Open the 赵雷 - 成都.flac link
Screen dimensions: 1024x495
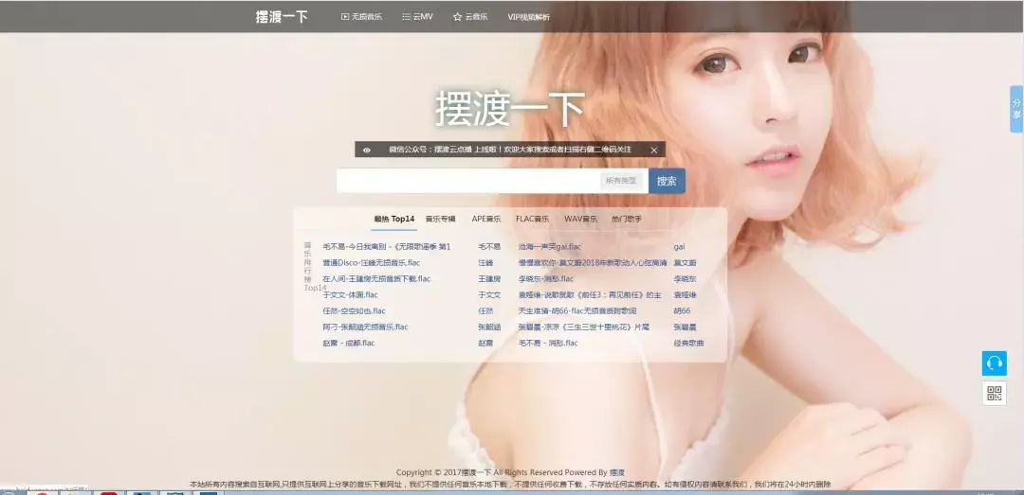pos(348,343)
